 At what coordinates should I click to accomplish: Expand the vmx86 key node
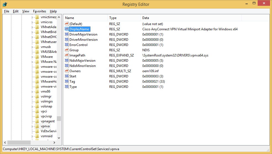coord(32,92)
